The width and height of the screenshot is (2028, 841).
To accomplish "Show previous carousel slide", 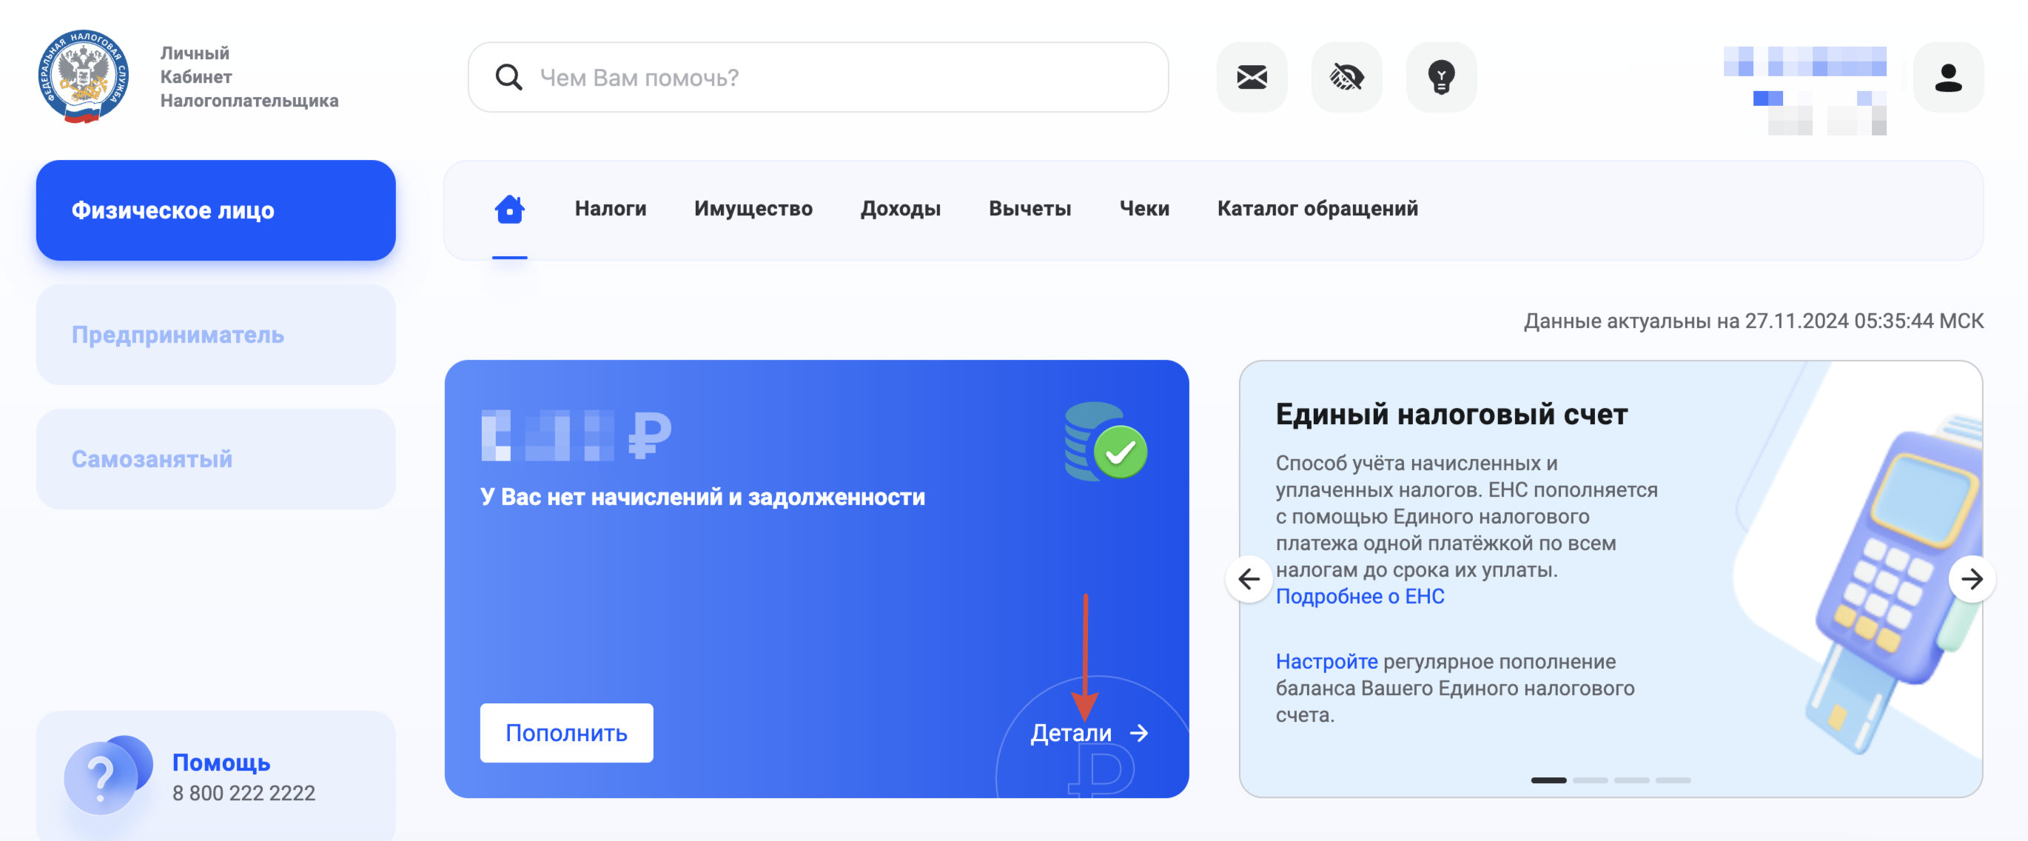I will pyautogui.click(x=1249, y=580).
